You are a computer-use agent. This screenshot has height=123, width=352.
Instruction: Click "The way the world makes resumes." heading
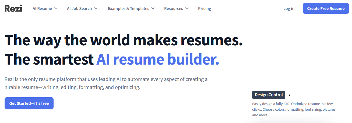(x=124, y=40)
